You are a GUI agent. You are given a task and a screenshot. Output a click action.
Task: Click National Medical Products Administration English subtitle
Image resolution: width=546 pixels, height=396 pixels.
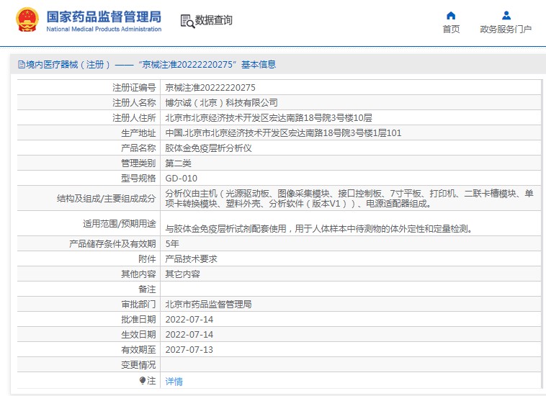tap(104, 30)
